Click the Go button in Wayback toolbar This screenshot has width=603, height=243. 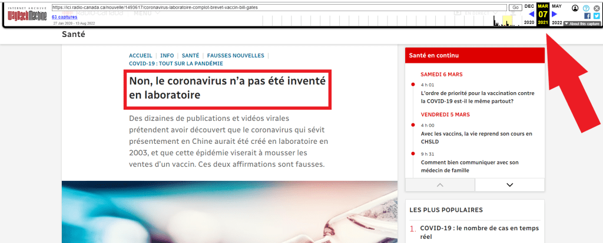[515, 8]
